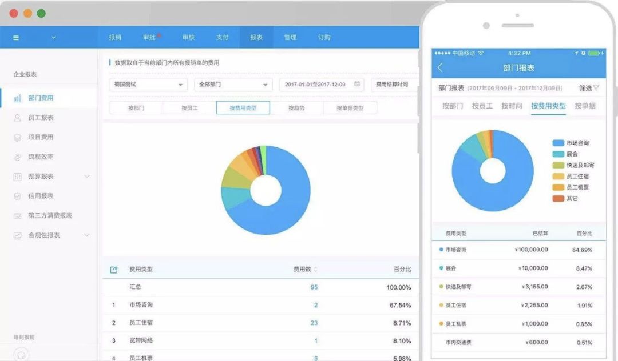Click the export icon beside 费用类型 header

[x=114, y=270]
